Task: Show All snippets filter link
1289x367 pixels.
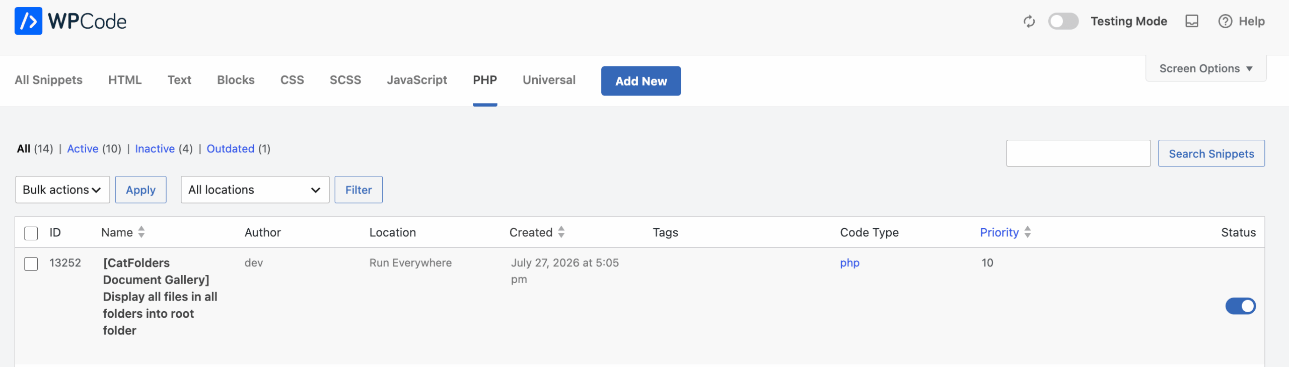Action: click(x=24, y=149)
